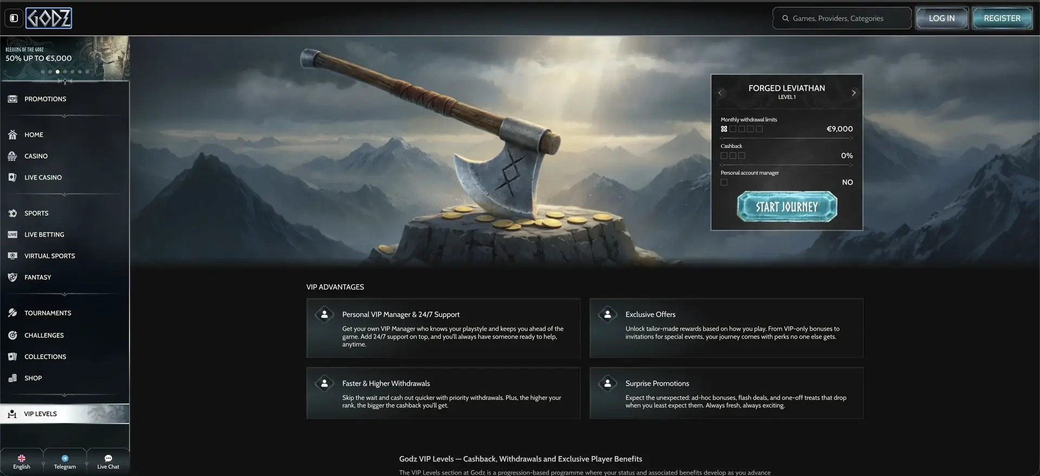Select the third carousel dot on promo banner
1040x476 pixels.
point(57,71)
